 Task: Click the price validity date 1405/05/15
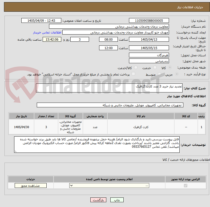(149, 48)
